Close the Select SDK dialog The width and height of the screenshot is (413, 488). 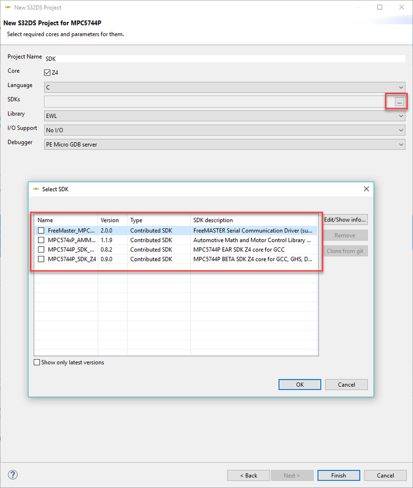(x=366, y=189)
